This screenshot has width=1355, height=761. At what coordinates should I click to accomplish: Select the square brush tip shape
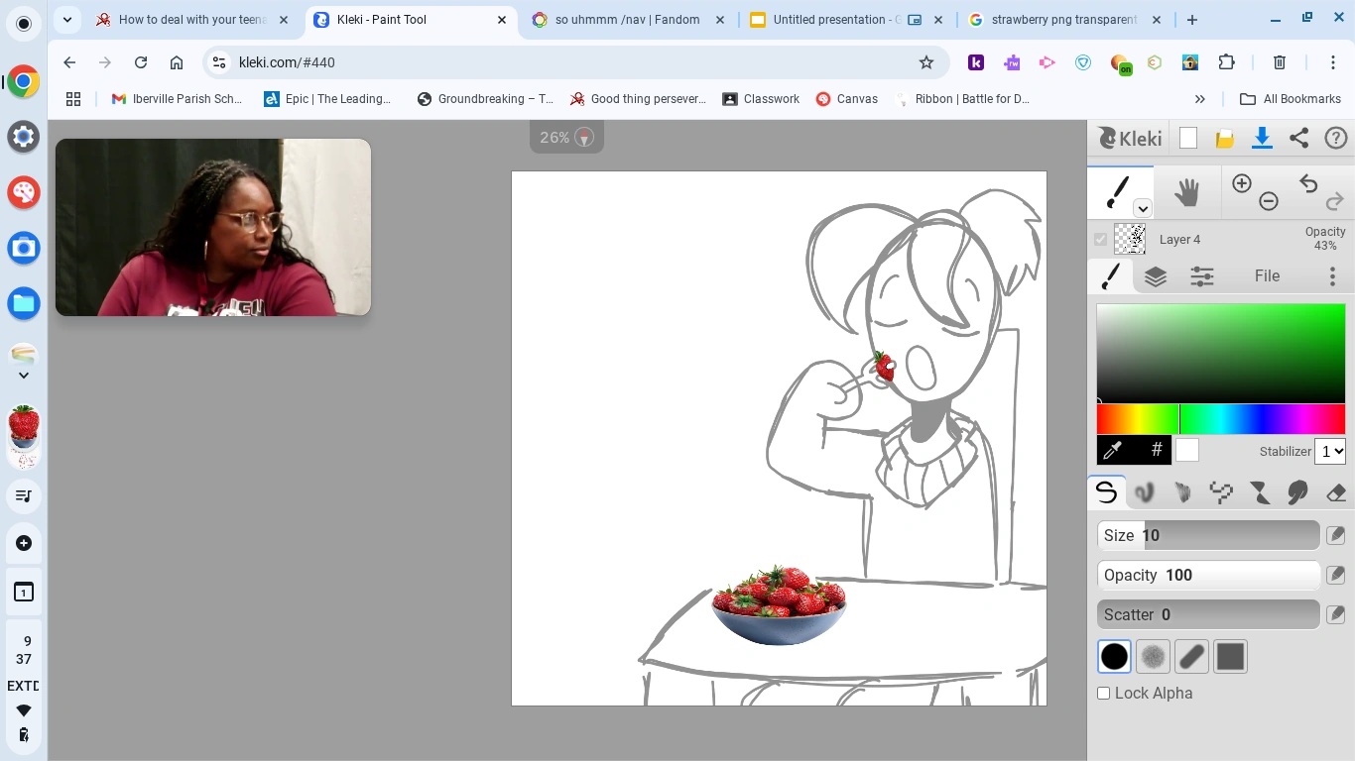(x=1230, y=656)
